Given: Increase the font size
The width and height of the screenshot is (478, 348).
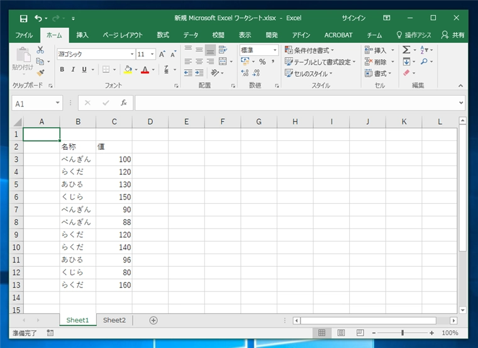Looking at the screenshot, I should 162,54.
